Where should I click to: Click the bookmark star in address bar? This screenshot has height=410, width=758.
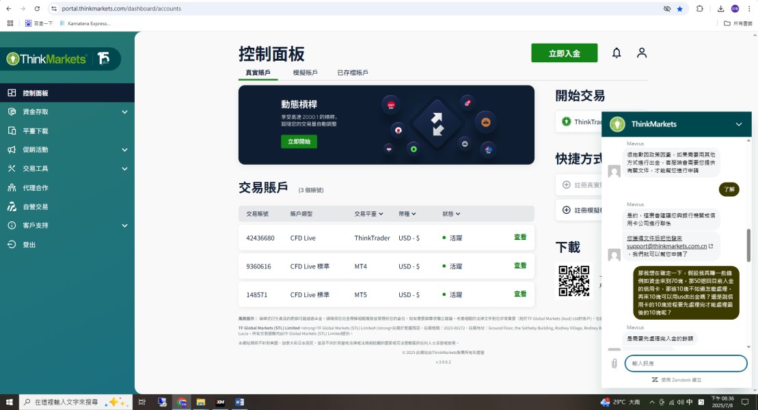679,9
